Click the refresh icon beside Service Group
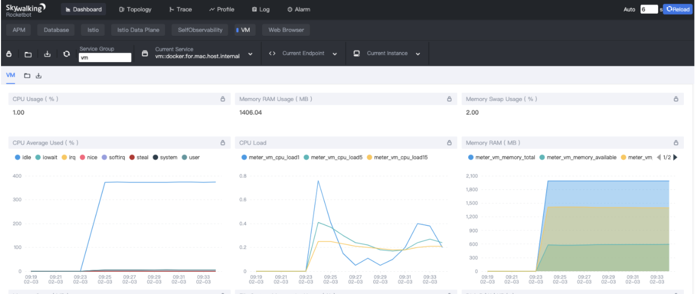Screen dimensions: 696x294 pos(67,54)
